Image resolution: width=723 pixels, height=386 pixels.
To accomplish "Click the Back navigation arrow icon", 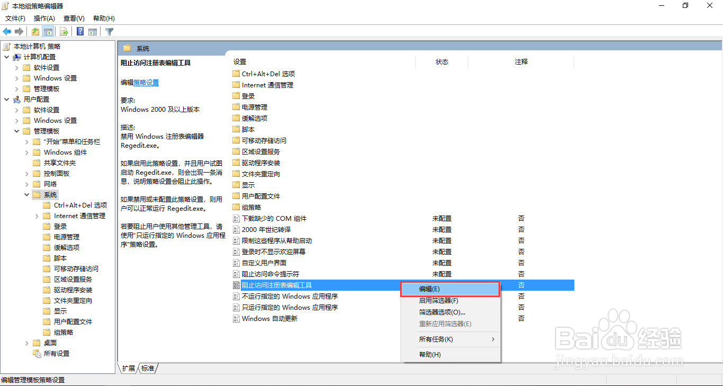I will (7, 31).
